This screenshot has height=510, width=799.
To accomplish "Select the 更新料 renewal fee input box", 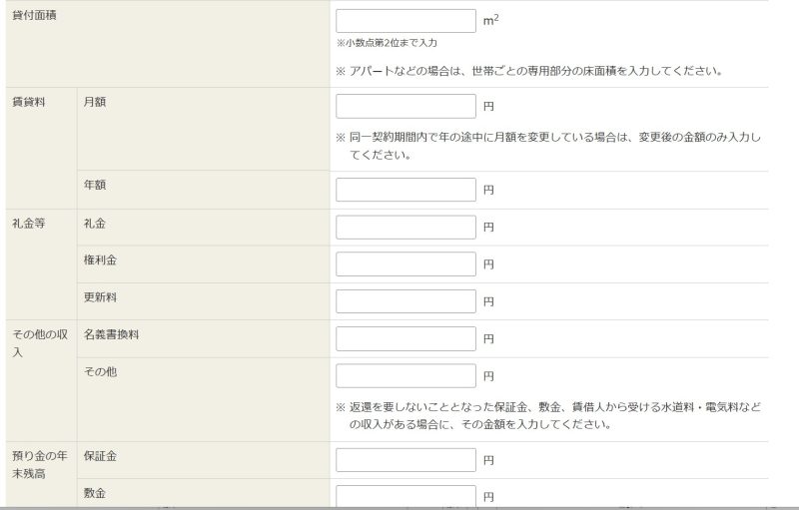I will pyautogui.click(x=405, y=301).
